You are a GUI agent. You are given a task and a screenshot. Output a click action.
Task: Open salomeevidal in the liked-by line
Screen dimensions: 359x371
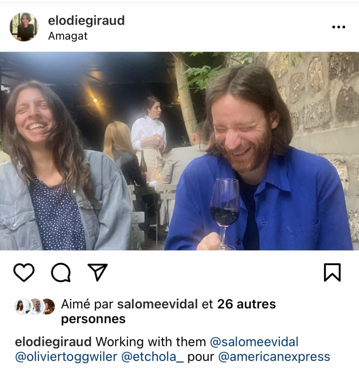tap(157, 304)
